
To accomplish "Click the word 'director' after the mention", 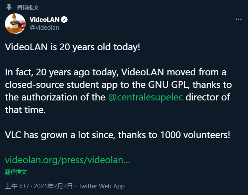I will click(202, 97).
